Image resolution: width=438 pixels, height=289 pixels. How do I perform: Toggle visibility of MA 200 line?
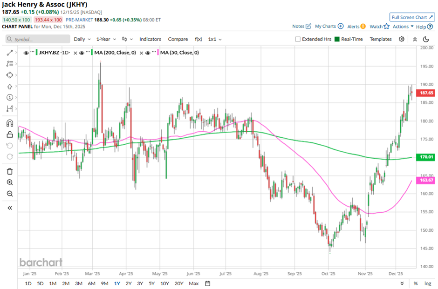click(x=82, y=53)
